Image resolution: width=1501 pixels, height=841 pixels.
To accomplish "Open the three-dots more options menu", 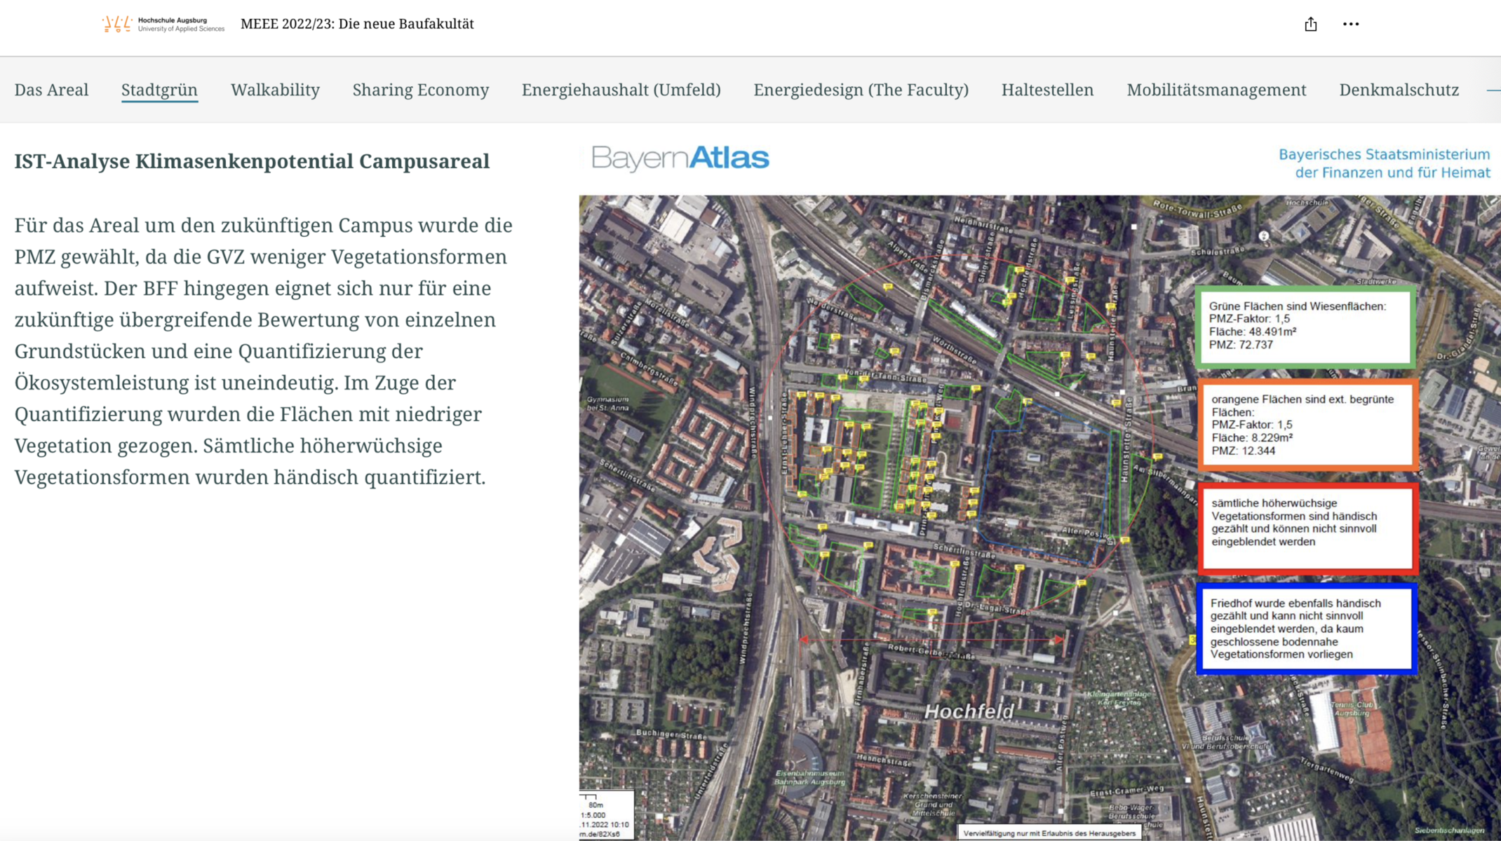I will (x=1350, y=25).
